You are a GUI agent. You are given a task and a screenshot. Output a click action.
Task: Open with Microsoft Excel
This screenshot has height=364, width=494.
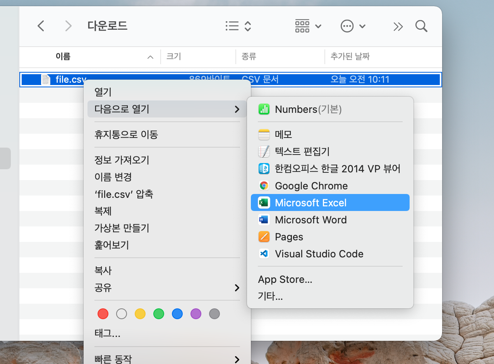pos(330,202)
